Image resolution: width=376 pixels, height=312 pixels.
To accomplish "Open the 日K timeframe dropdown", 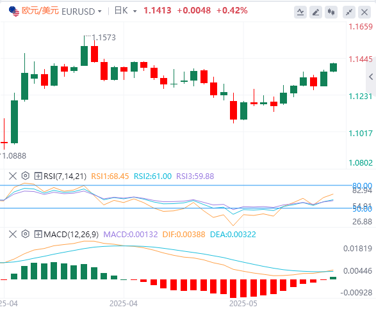I will (x=135, y=12).
